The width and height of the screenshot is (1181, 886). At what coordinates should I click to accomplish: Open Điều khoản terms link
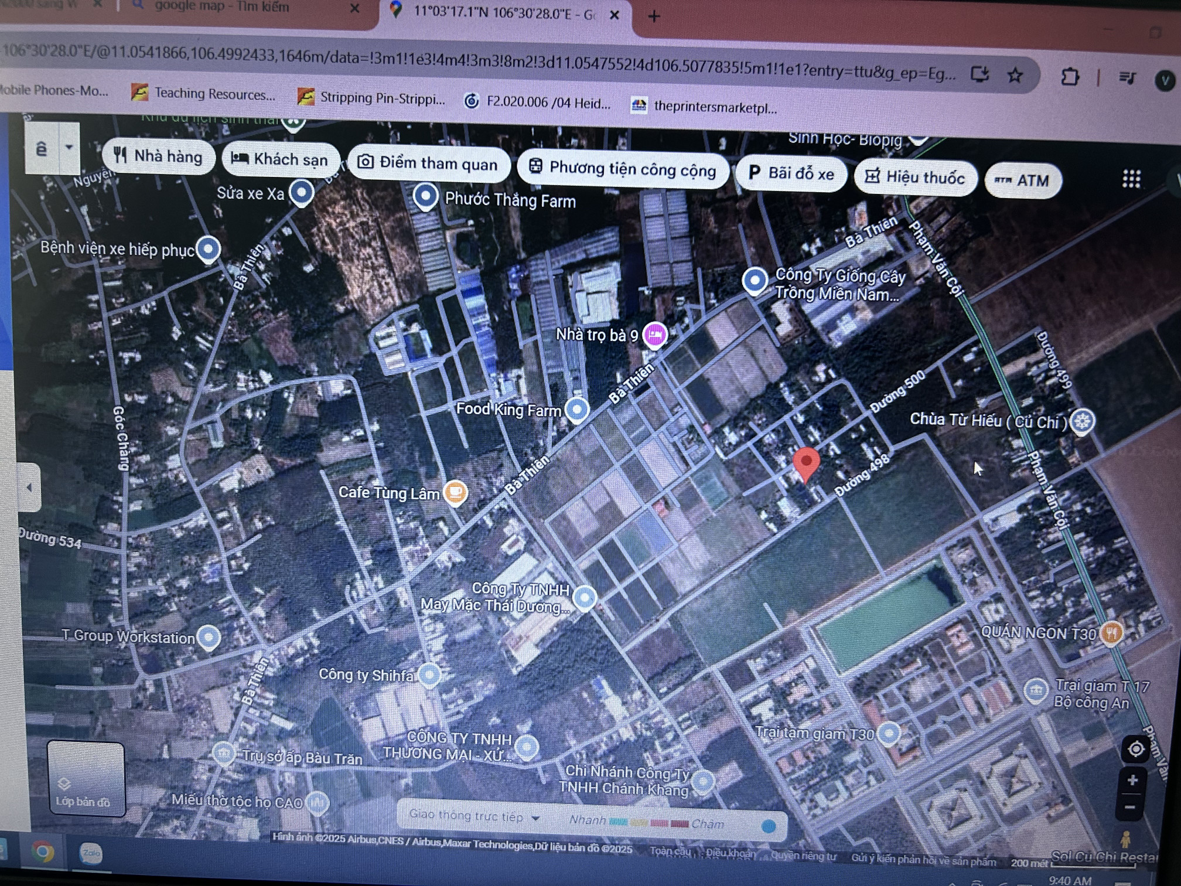[730, 853]
